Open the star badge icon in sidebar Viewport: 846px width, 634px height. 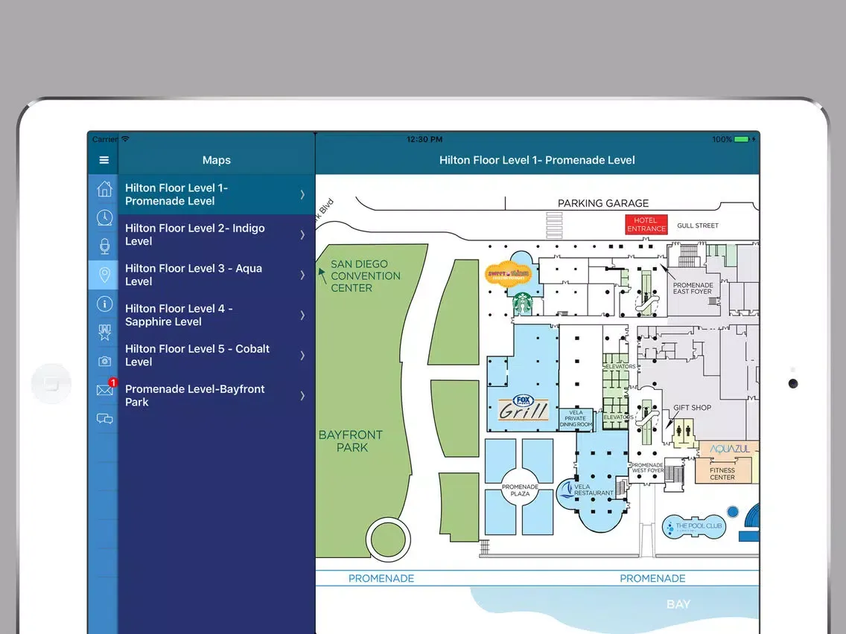coord(105,332)
